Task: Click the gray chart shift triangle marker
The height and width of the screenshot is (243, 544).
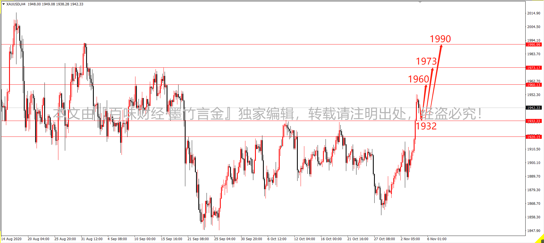Action: pyautogui.click(x=420, y=2)
